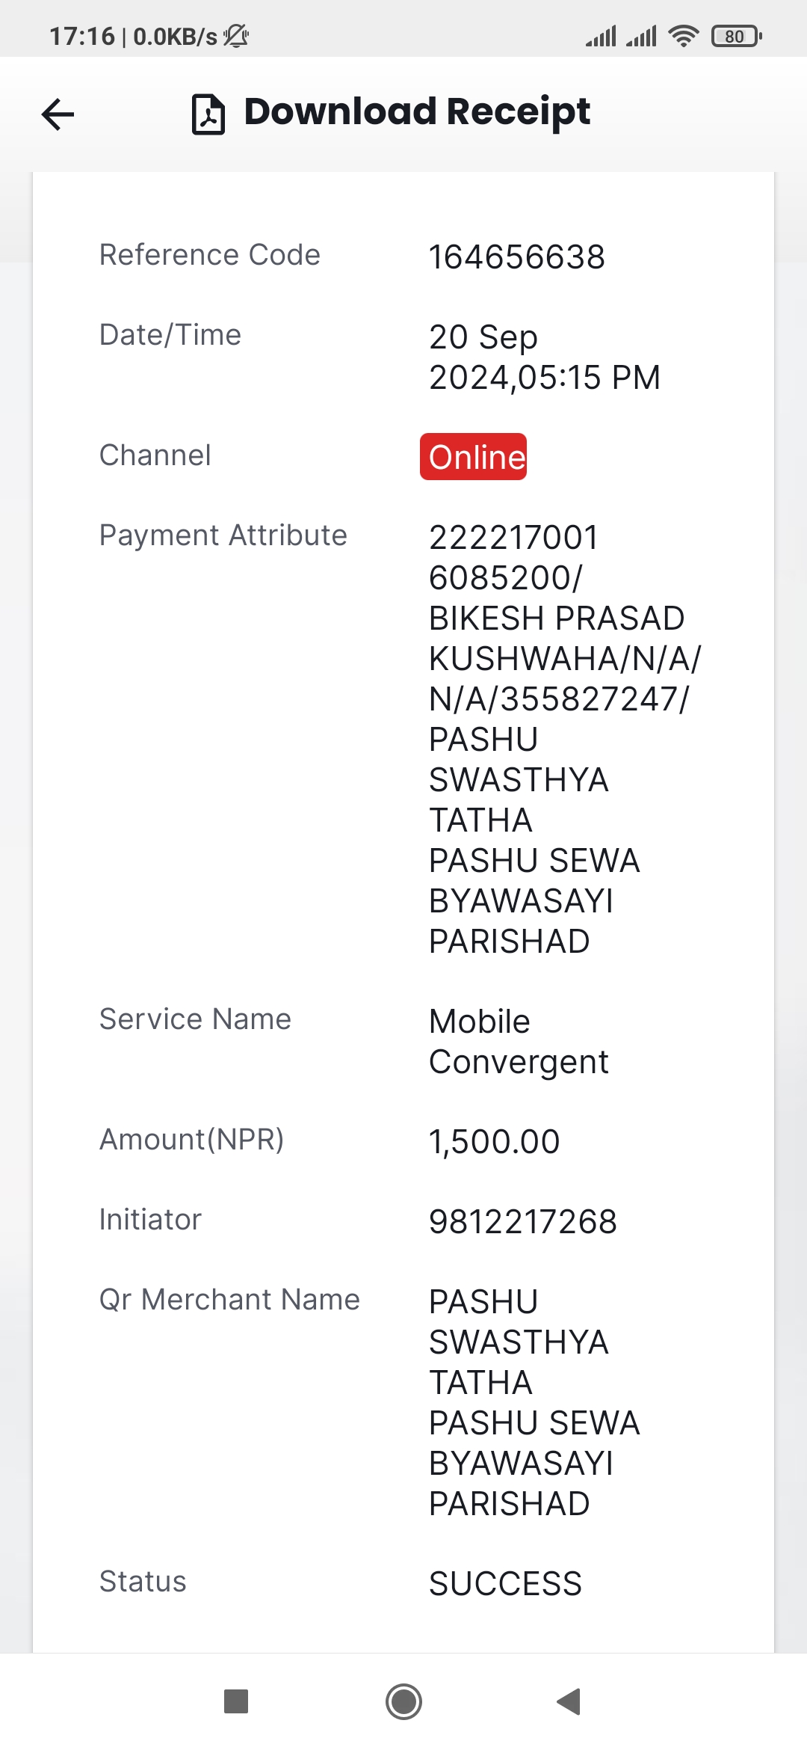Select the amount 1,500.00 value

pos(494,1142)
